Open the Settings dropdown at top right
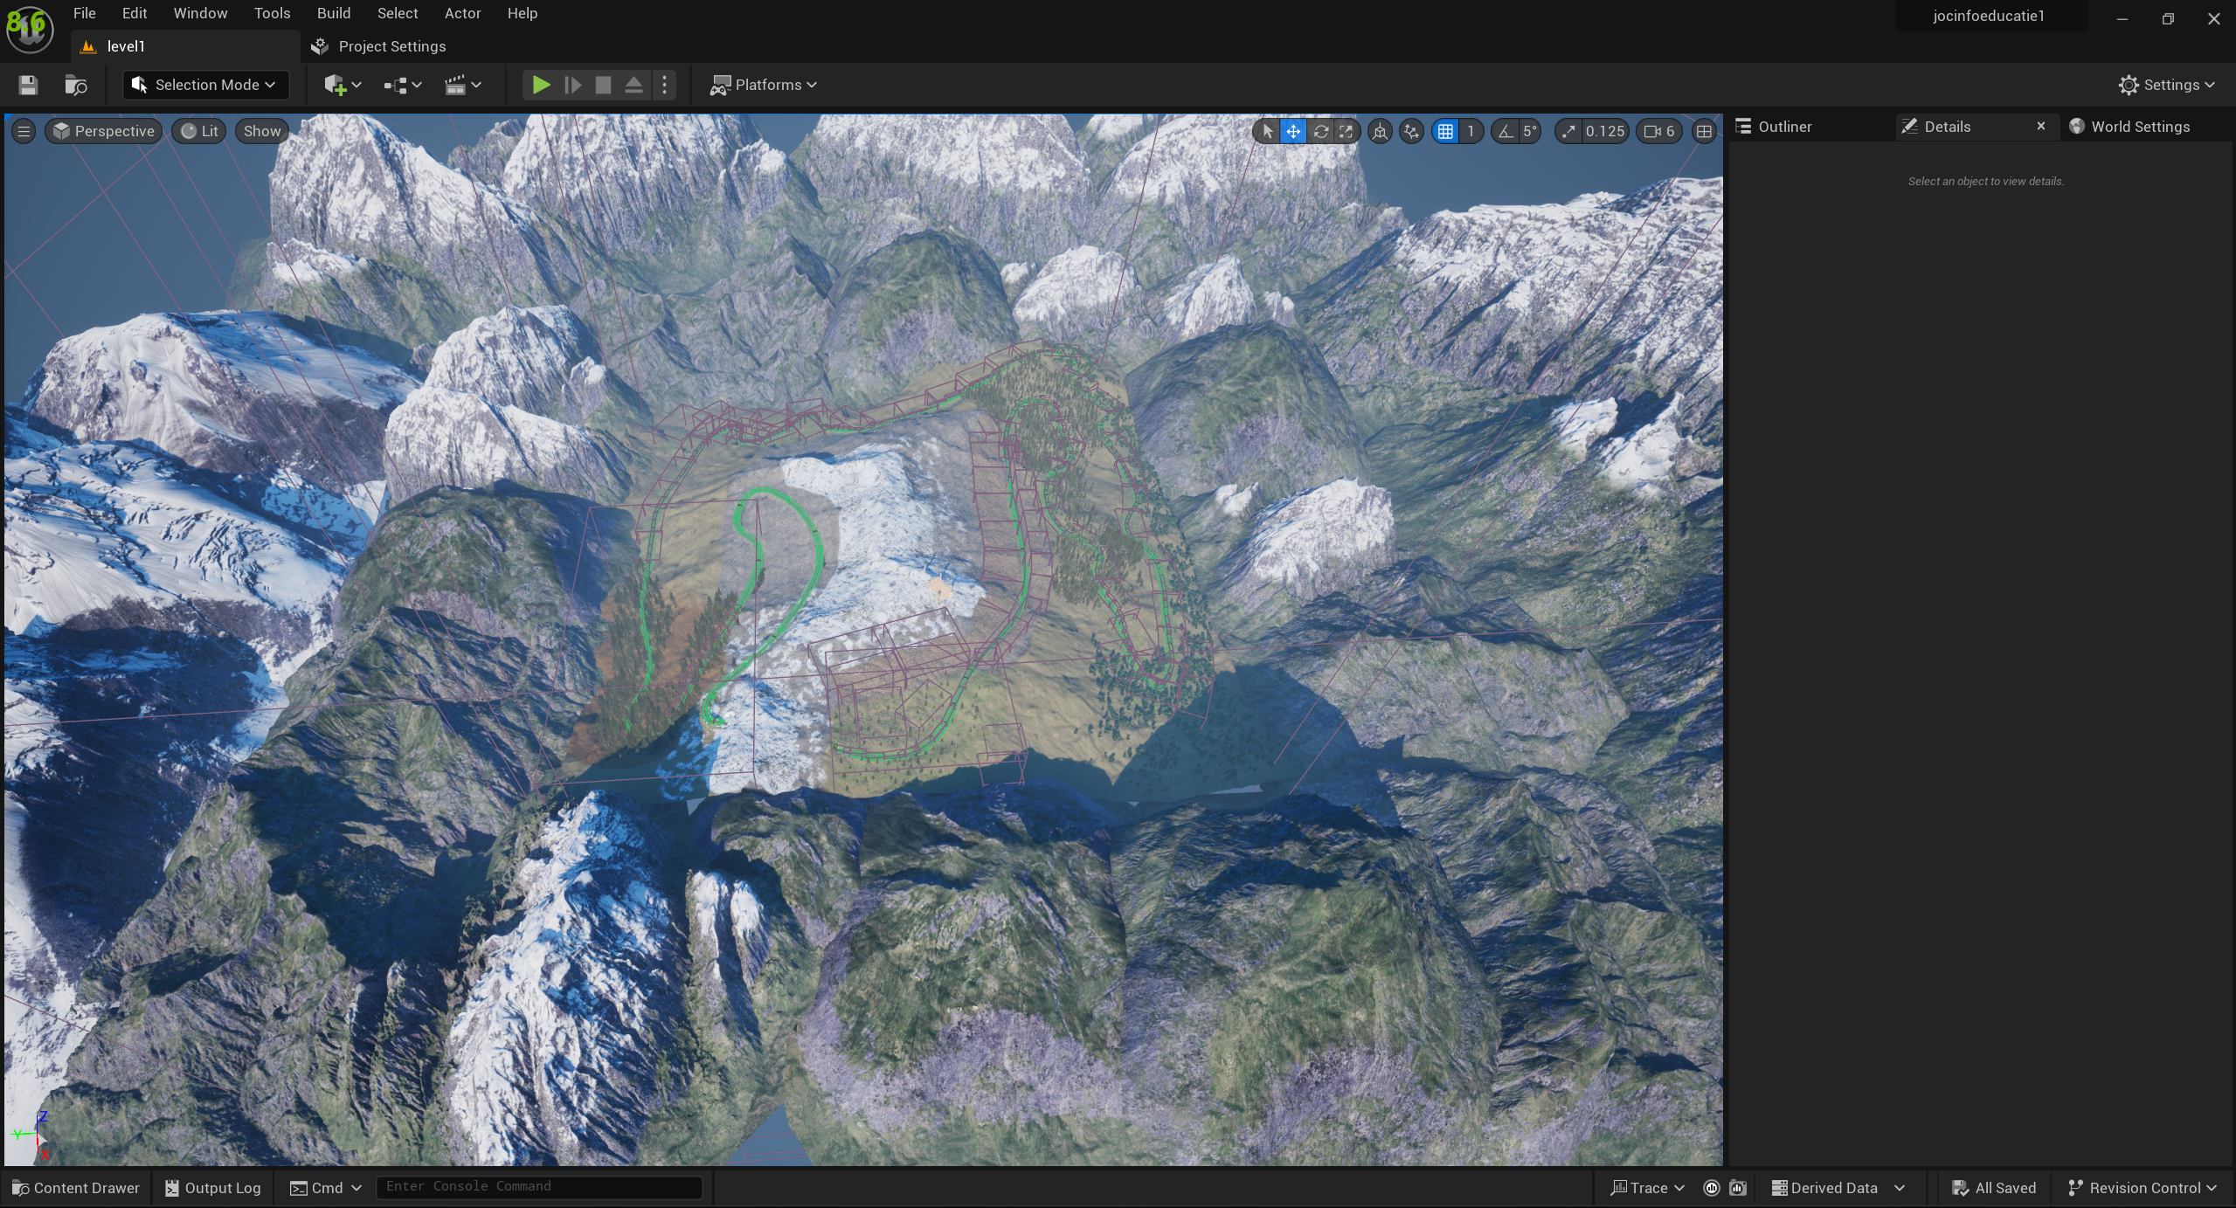 coord(2167,85)
